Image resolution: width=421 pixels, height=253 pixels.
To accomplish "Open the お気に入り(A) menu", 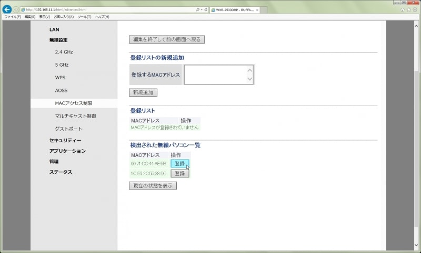I will point(64,17).
